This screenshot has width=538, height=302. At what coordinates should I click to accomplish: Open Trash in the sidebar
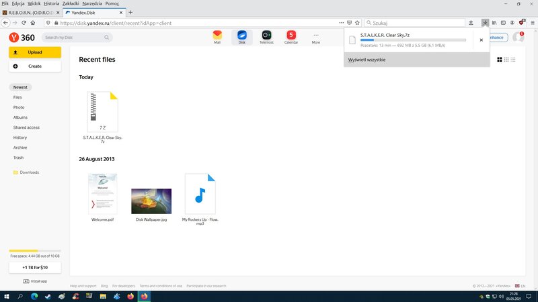click(19, 158)
